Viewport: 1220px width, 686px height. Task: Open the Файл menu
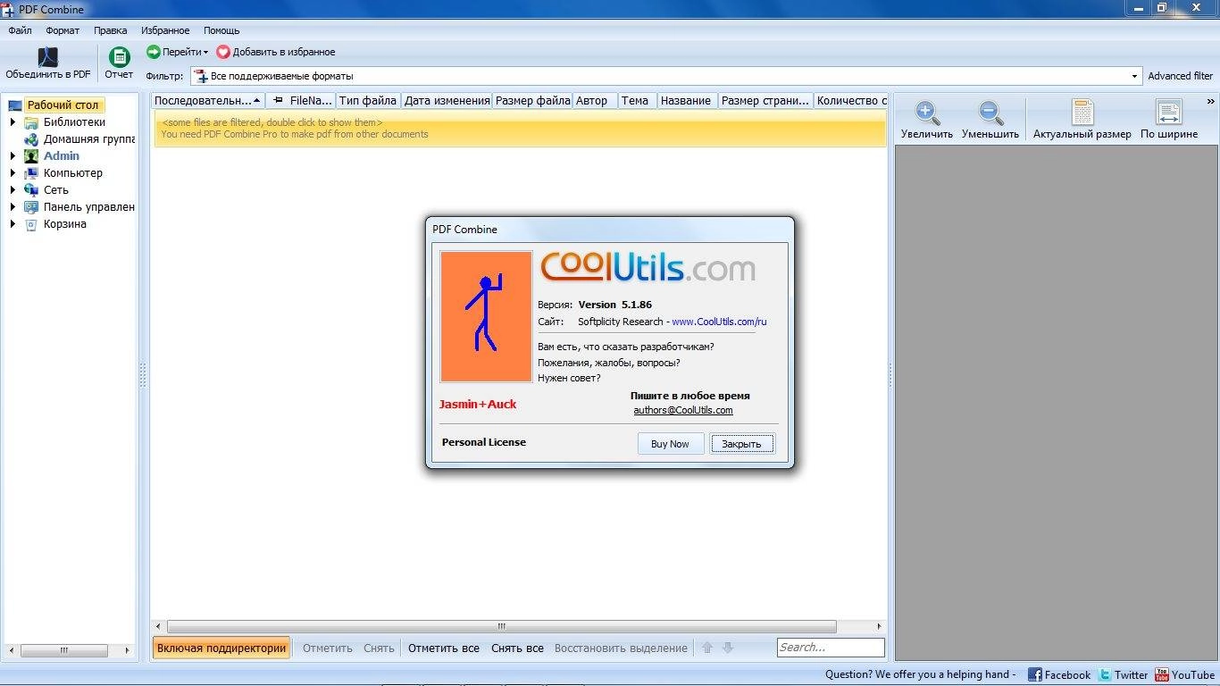(21, 30)
